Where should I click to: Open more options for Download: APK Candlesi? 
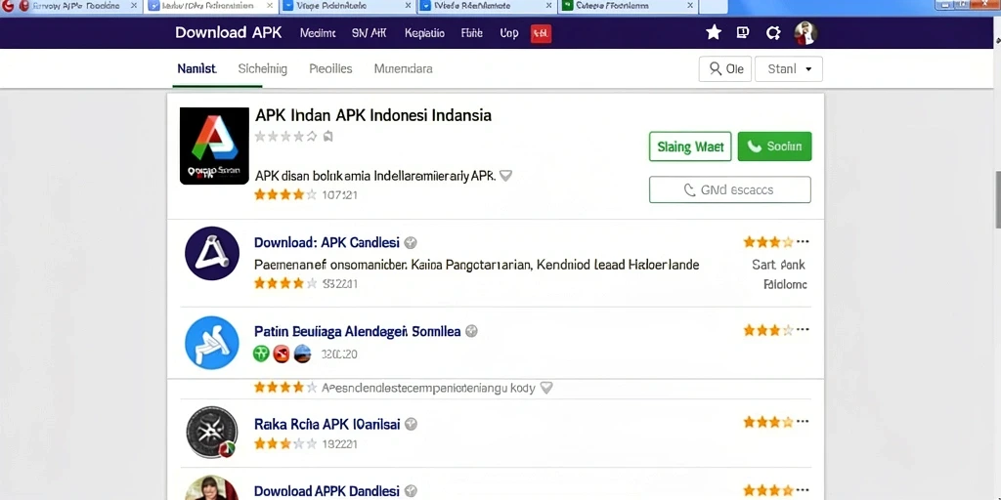pyautogui.click(x=804, y=242)
